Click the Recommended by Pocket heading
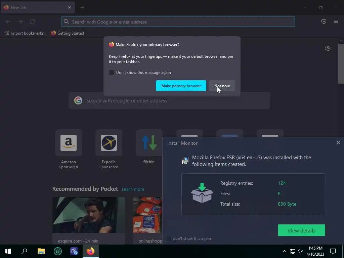344x258 pixels. click(x=85, y=189)
